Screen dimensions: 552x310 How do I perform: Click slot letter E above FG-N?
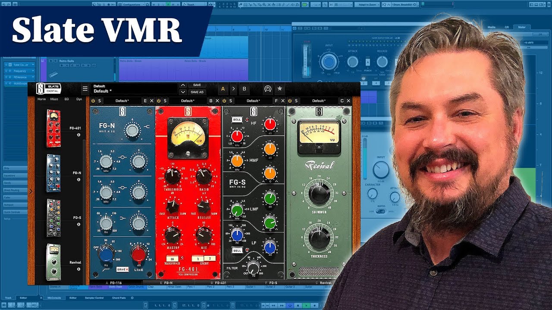click(x=145, y=101)
